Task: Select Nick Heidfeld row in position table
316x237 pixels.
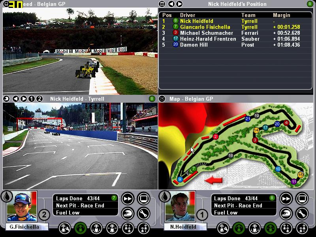Action: coord(235,21)
